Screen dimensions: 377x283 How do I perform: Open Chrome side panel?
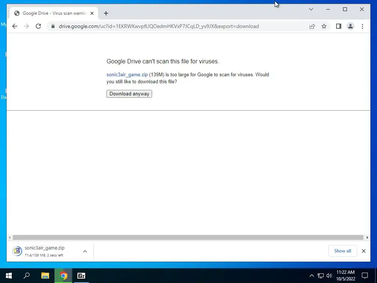click(339, 26)
